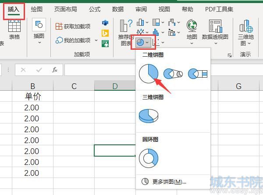
Task: Click the hierarchy chart insert icon
Action: click(156, 22)
